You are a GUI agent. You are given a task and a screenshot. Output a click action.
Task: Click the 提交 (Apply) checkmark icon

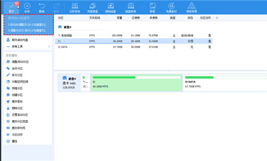(x=11, y=6)
